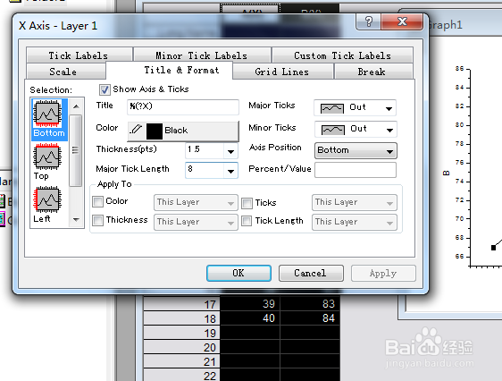This screenshot has width=502, height=381.
Task: Click the Apply button
Action: click(x=383, y=273)
